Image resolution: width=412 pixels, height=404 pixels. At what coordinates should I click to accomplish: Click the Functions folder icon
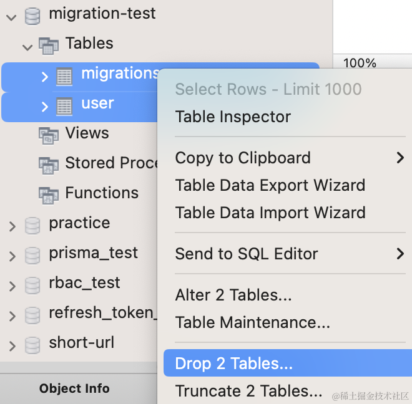(48, 194)
